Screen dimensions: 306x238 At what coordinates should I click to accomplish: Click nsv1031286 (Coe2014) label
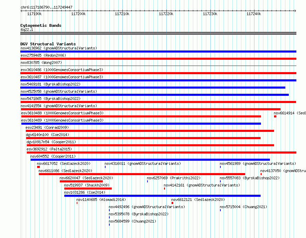(85, 192)
